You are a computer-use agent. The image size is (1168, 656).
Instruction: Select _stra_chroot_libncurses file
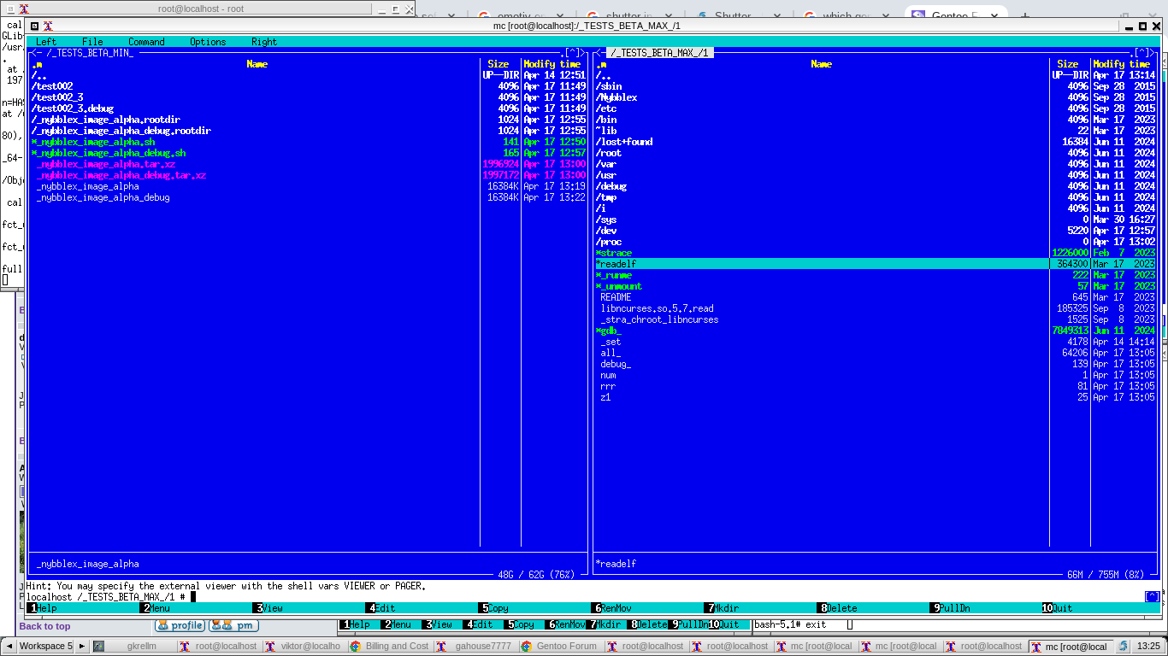click(876, 319)
